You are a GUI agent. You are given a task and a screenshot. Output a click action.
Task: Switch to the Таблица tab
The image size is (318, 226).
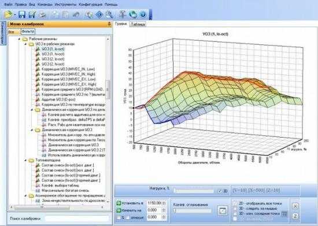pyautogui.click(x=138, y=24)
